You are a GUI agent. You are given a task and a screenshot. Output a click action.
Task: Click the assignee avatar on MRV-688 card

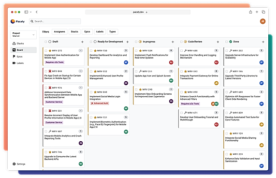point(217,62)
